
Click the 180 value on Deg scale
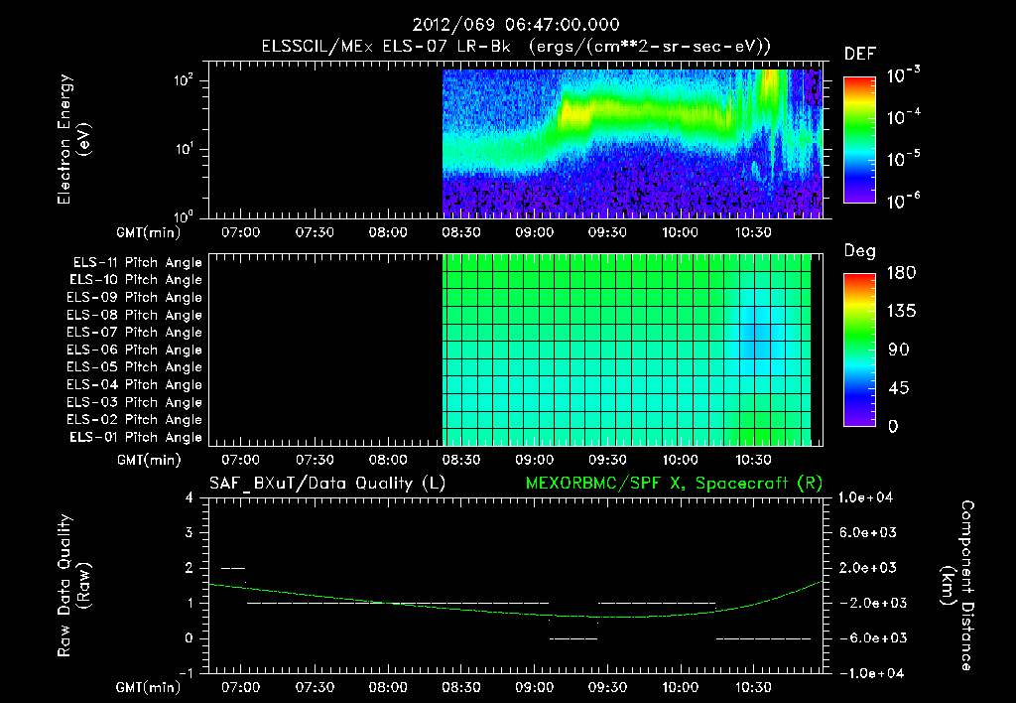901,273
